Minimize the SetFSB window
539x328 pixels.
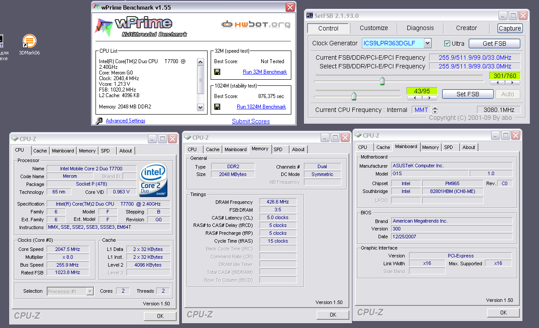coord(503,15)
